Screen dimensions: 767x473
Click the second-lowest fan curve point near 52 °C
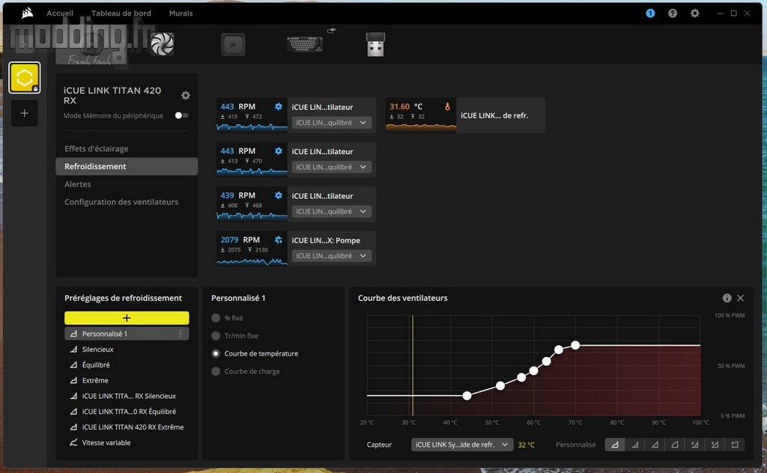click(x=500, y=385)
